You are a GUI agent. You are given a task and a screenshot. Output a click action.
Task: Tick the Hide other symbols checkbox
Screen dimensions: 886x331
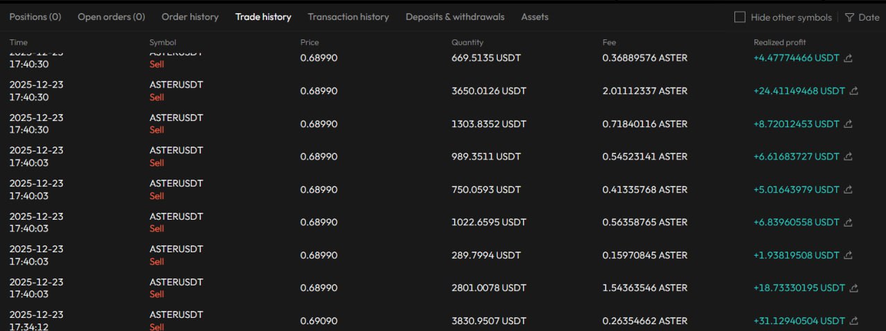(740, 17)
